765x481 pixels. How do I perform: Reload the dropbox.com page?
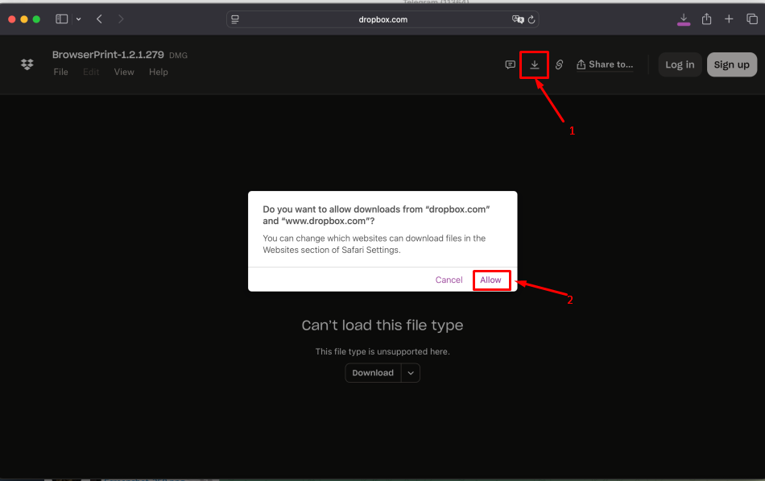pos(531,19)
